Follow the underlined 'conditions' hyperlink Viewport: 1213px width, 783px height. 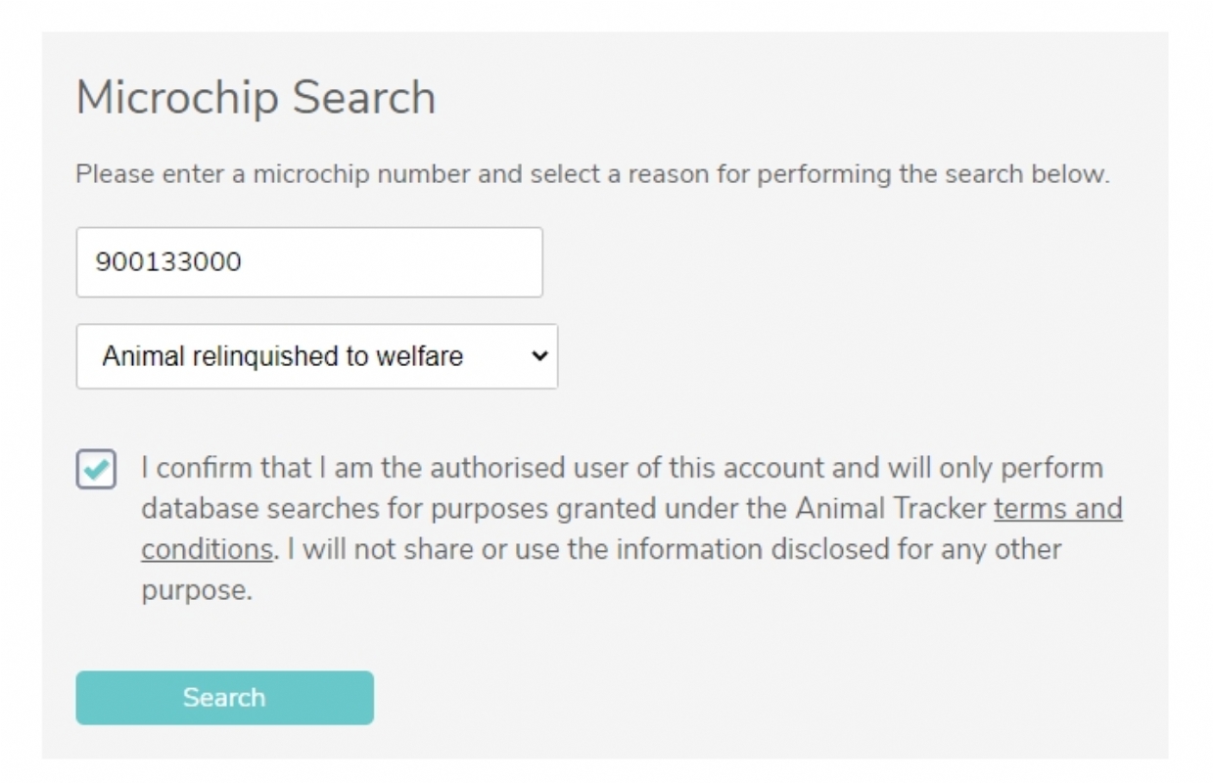tap(207, 549)
